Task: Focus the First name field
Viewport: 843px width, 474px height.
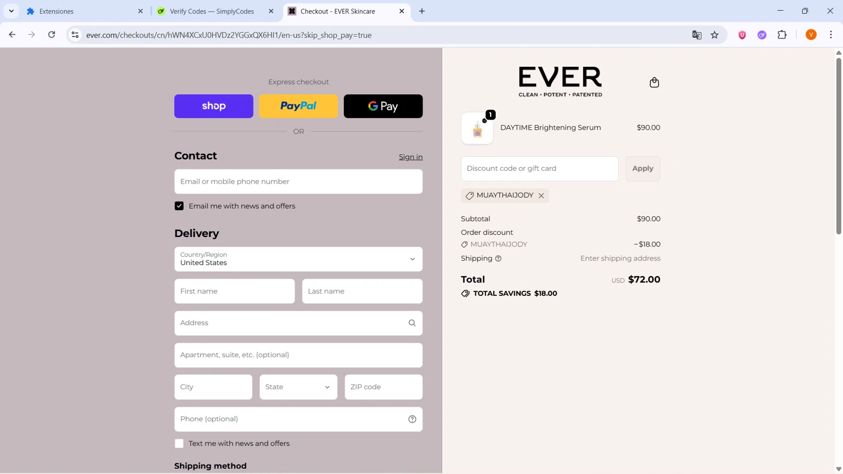Action: pyautogui.click(x=234, y=291)
